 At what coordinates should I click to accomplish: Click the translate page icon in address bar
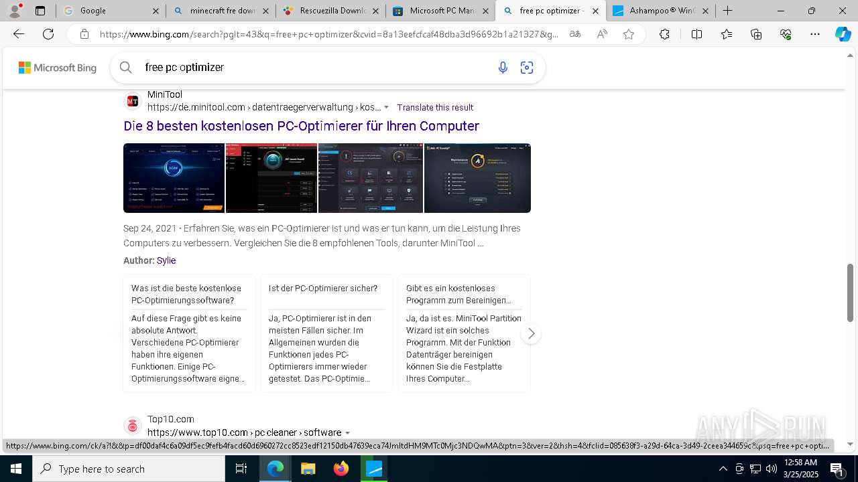pos(575,34)
